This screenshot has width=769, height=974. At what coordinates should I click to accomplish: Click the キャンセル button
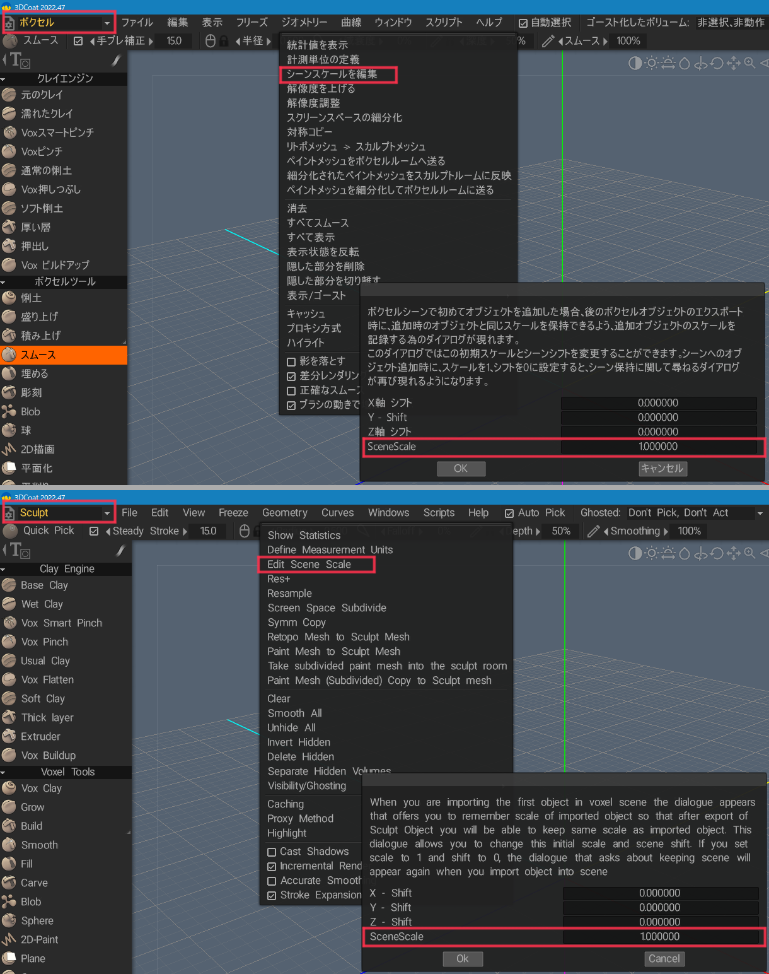point(662,469)
